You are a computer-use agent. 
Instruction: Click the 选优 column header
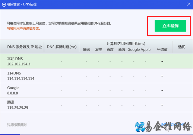click(182, 47)
